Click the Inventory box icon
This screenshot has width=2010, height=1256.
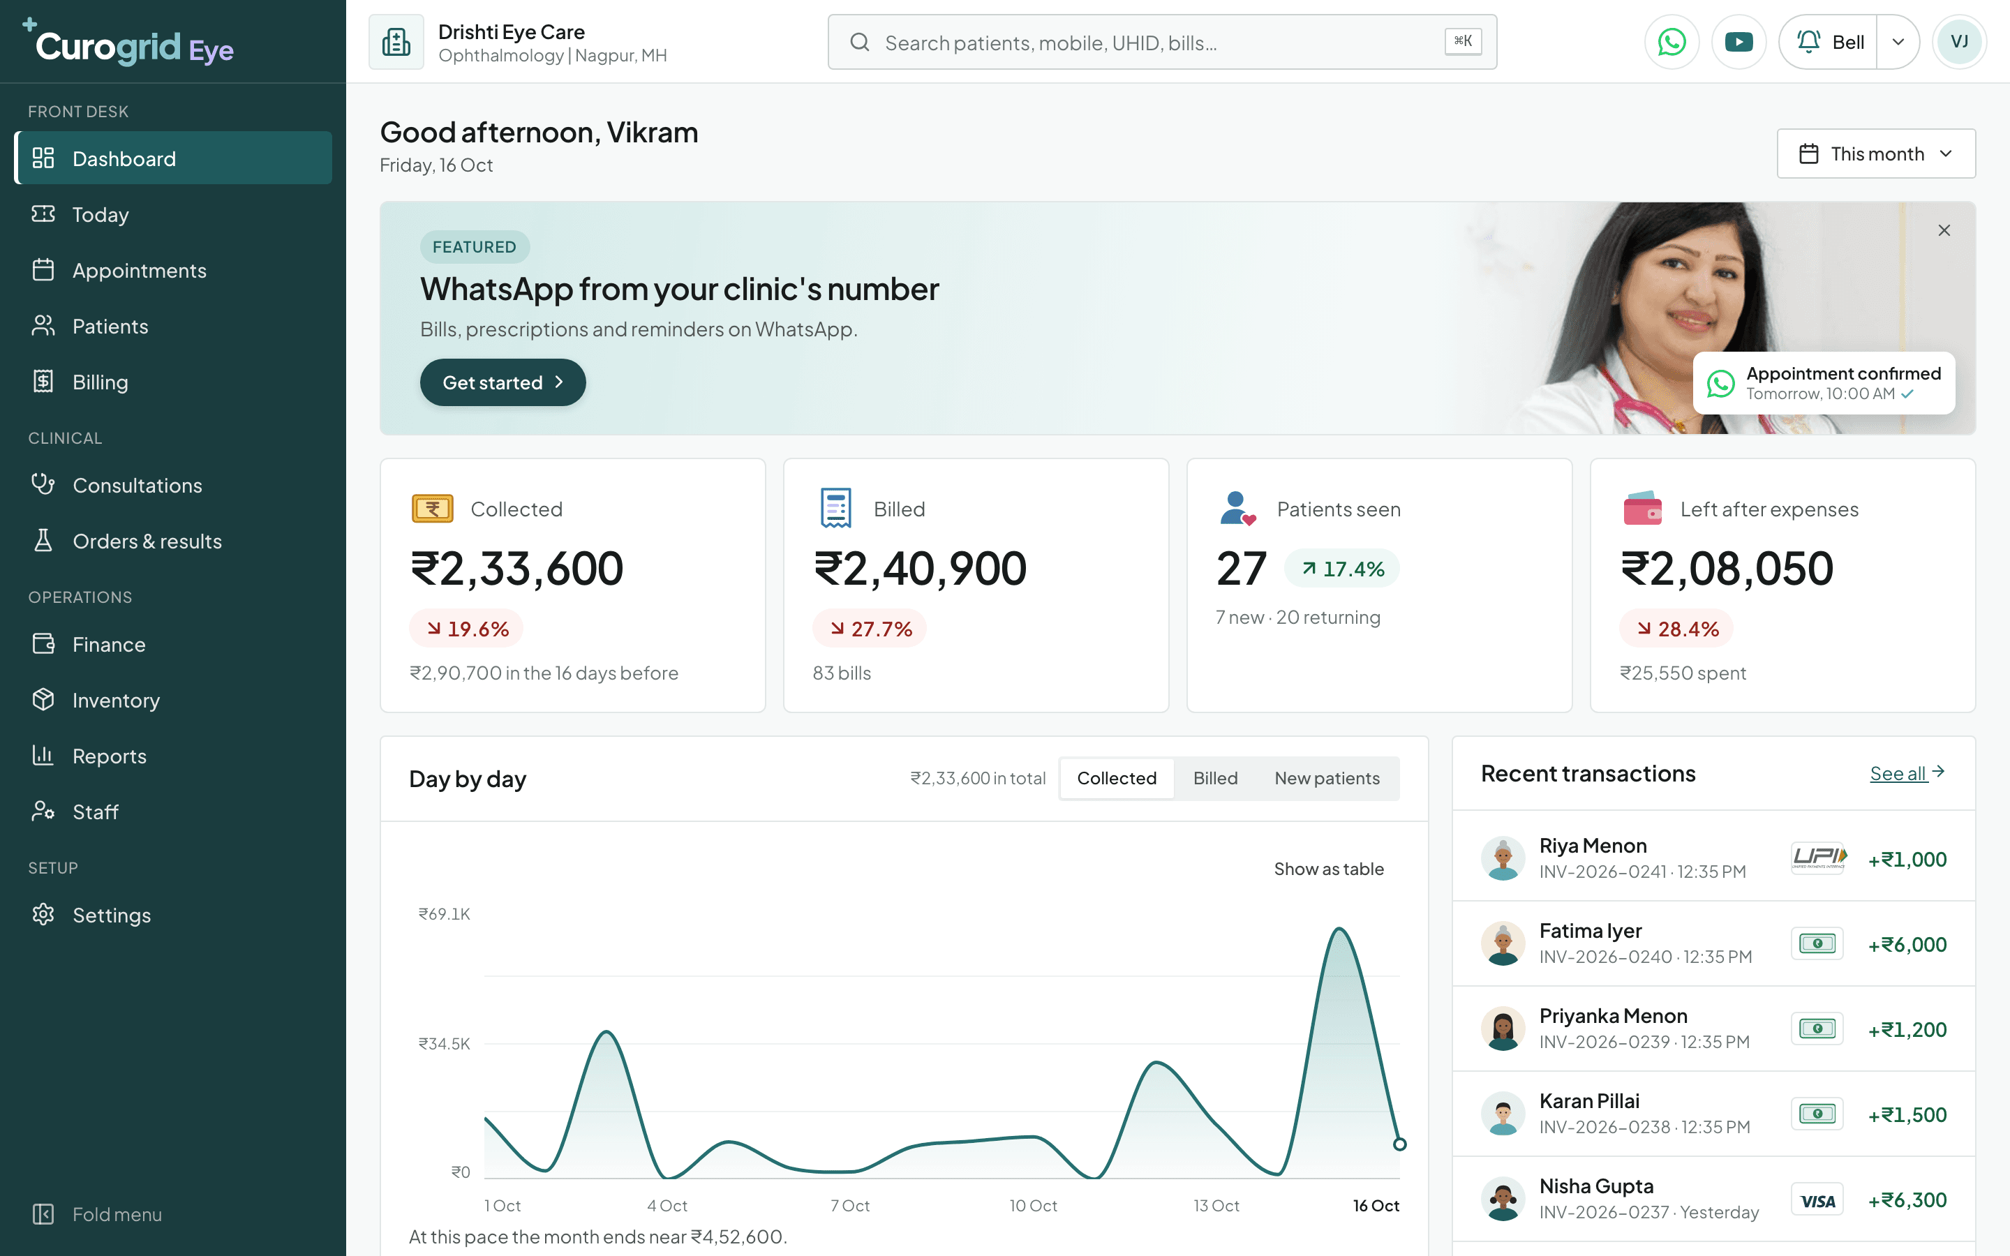click(43, 699)
